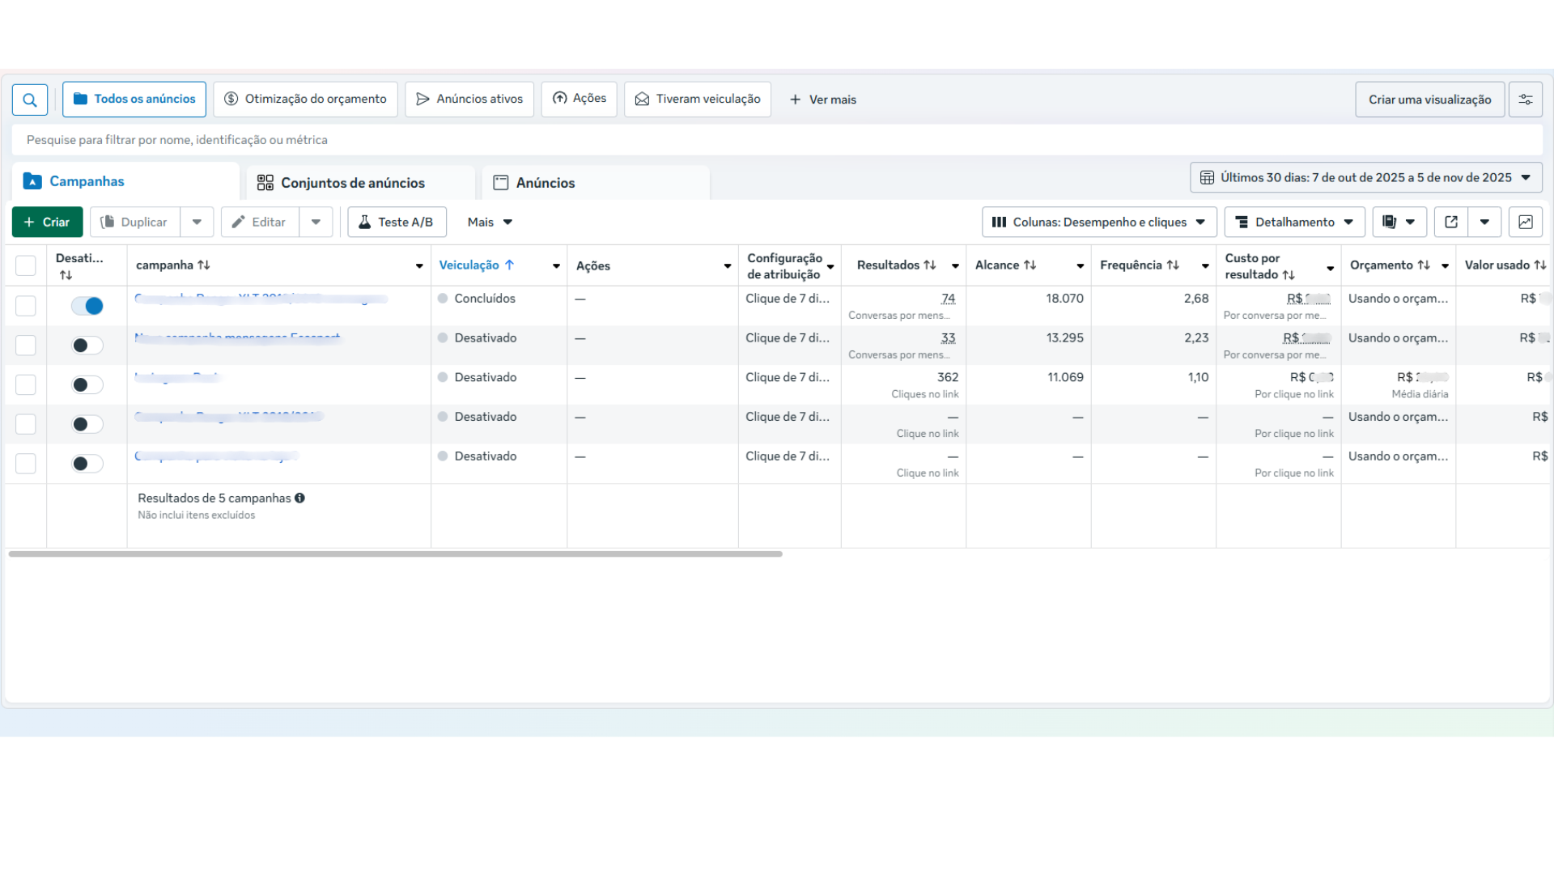Click the search magnifier icon button
Viewport: 1554px width, 874px height.
(30, 100)
